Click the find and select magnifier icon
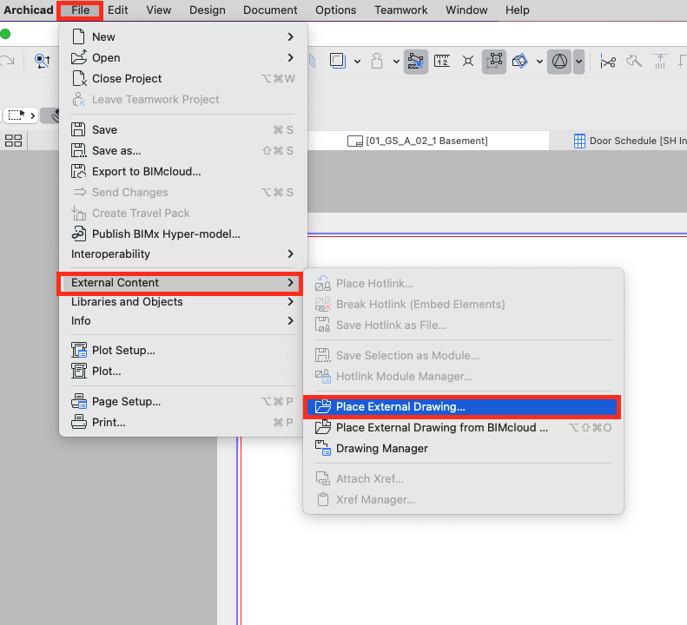Viewport: 687px width, 625px height. [41, 61]
